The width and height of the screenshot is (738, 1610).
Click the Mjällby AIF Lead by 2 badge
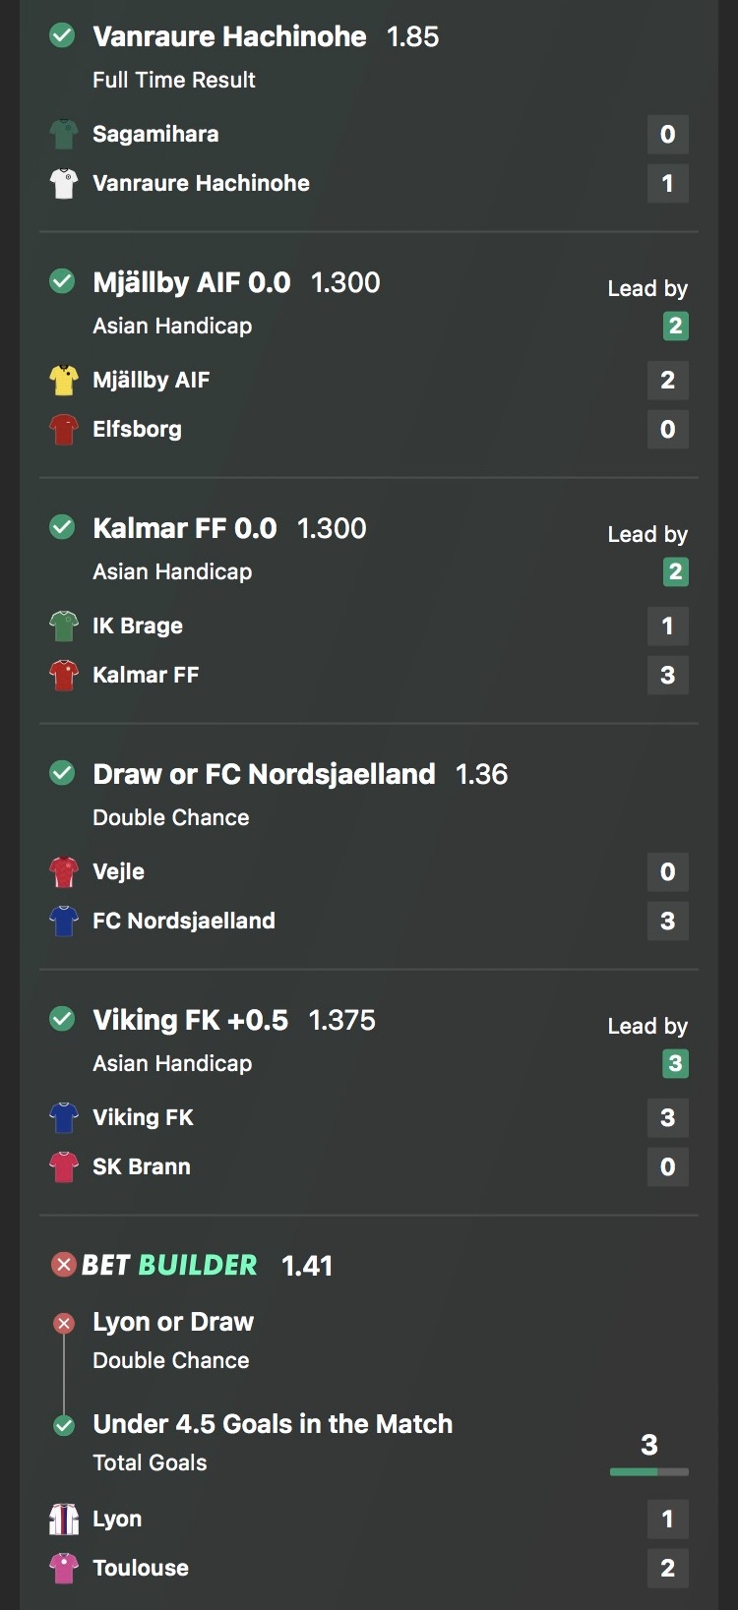pyautogui.click(x=675, y=327)
